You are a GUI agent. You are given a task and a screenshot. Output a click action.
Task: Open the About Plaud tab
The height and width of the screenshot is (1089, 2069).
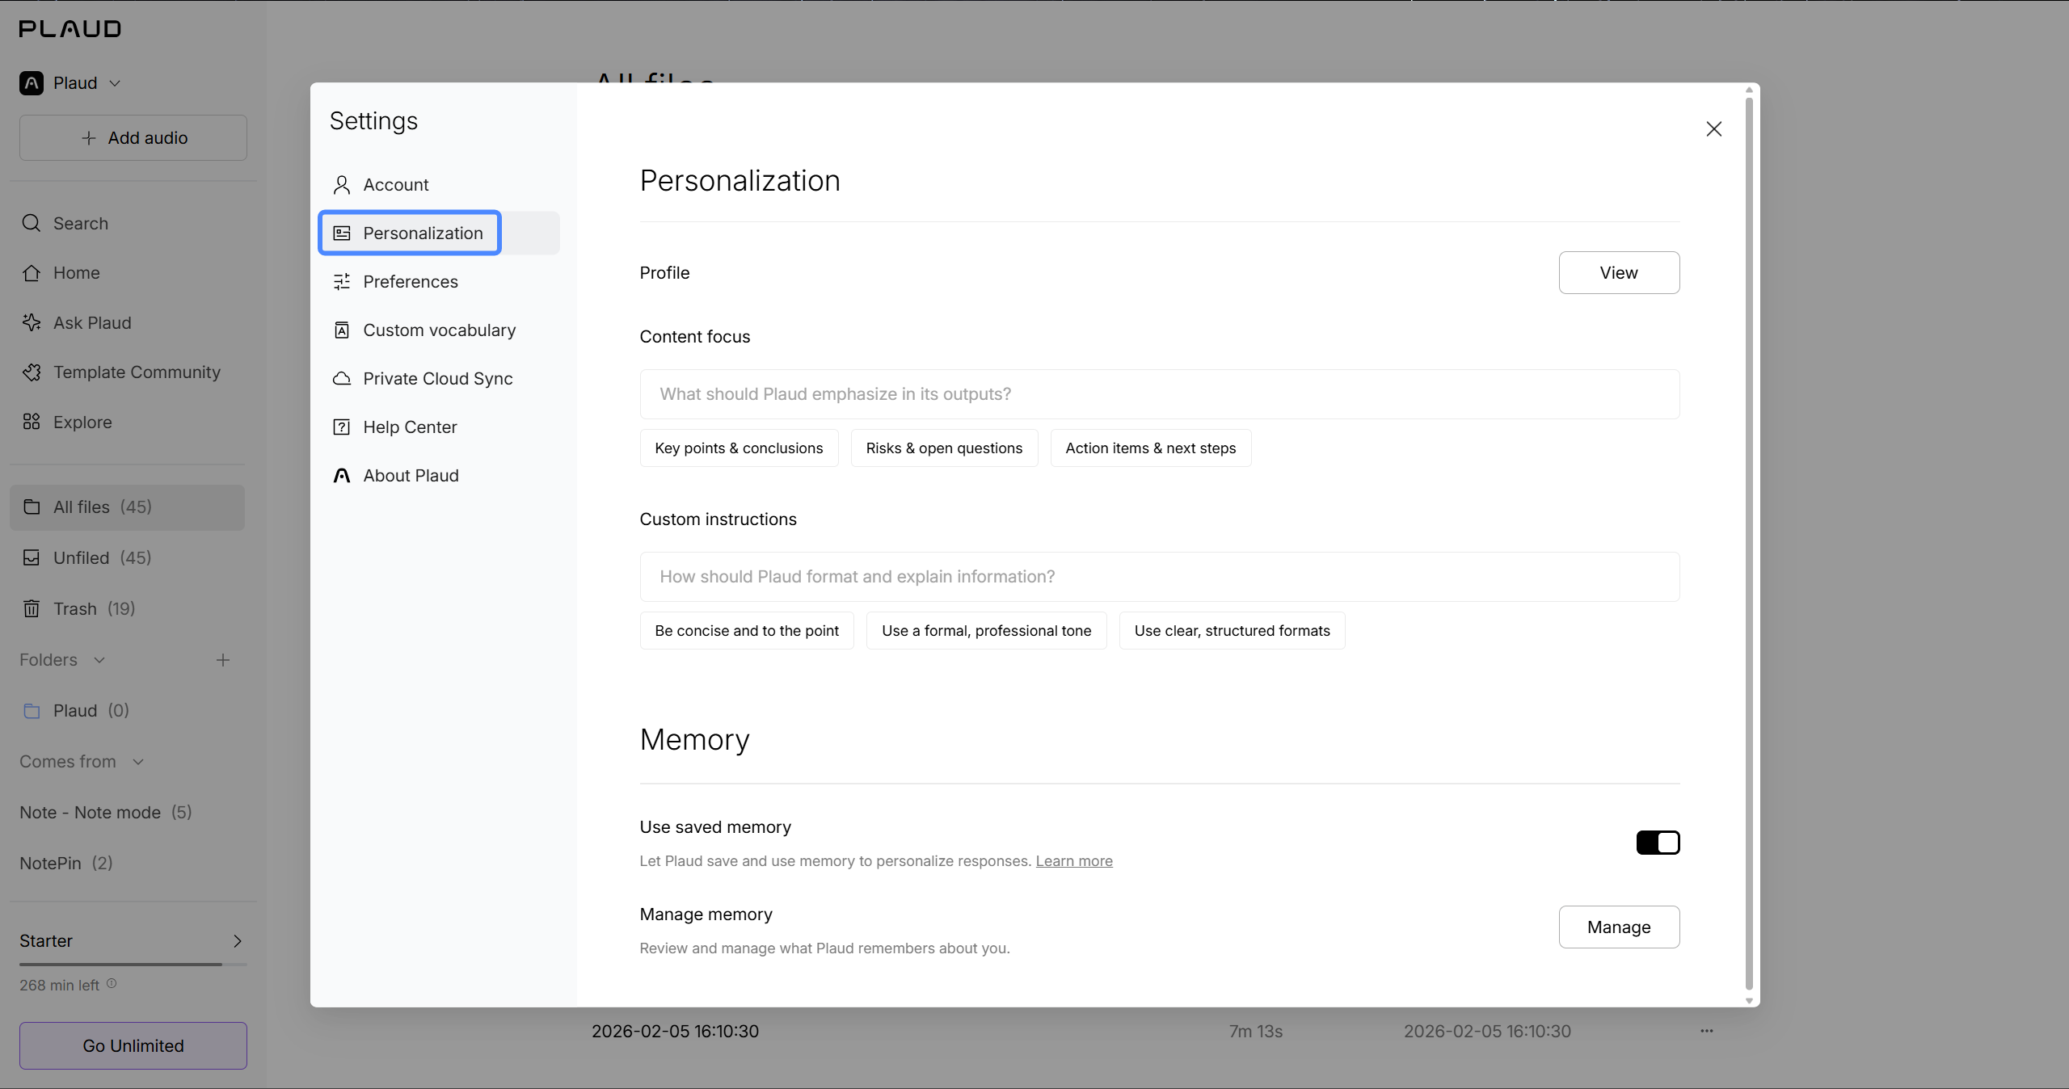(440, 476)
